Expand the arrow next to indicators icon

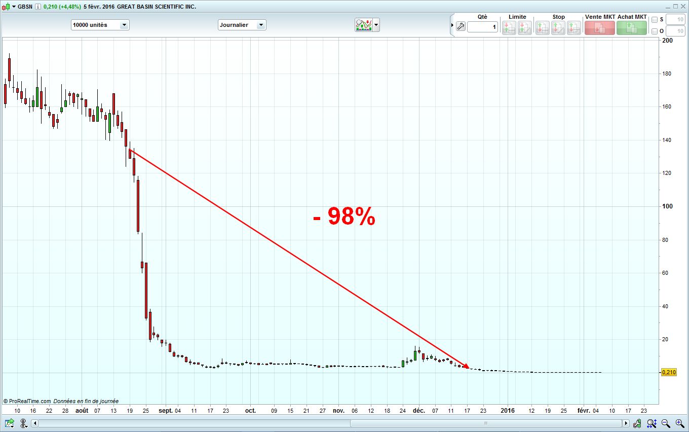pyautogui.click(x=376, y=25)
